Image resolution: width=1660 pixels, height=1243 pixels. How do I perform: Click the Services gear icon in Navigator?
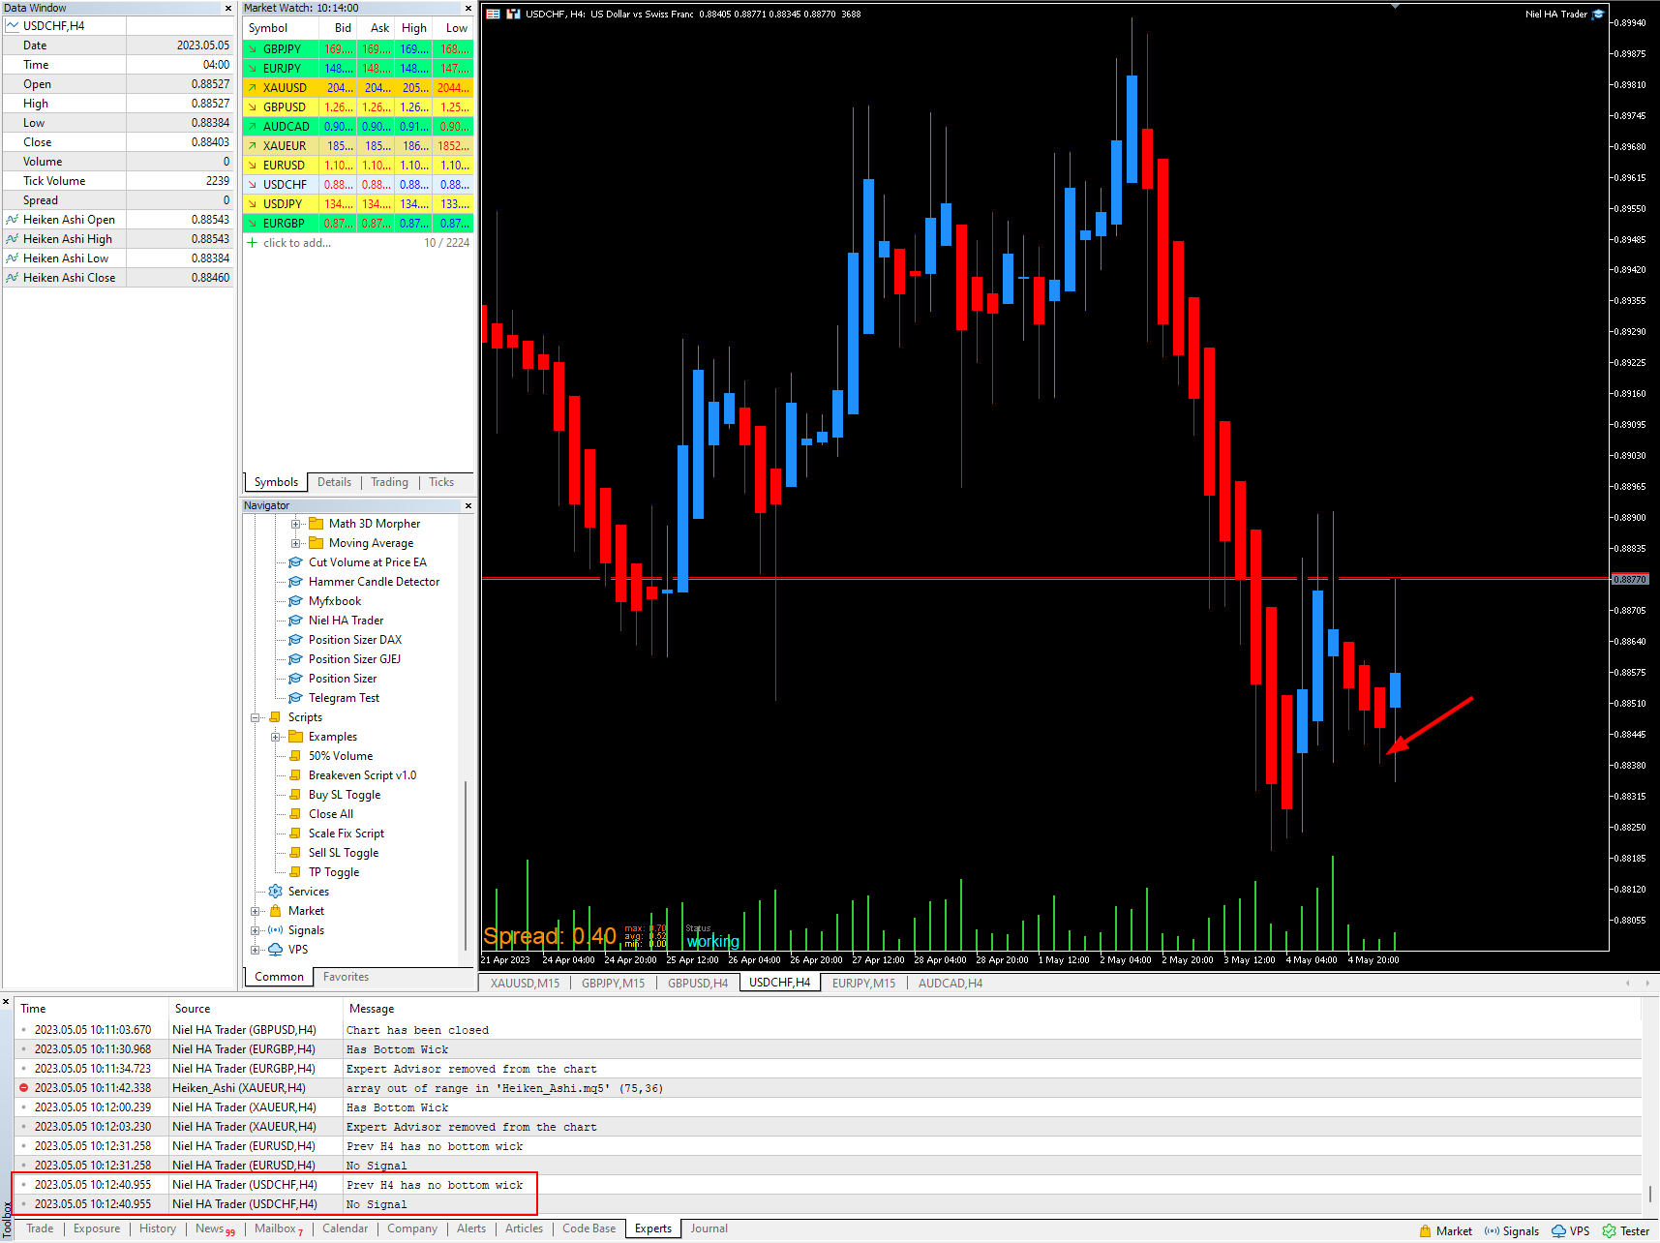pos(275,892)
